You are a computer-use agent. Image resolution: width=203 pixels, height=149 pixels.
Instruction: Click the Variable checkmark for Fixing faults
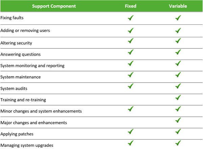[x=178, y=18]
